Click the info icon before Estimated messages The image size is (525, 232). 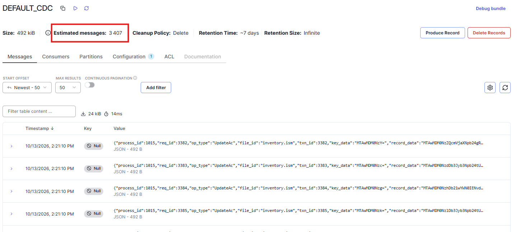[48, 33]
